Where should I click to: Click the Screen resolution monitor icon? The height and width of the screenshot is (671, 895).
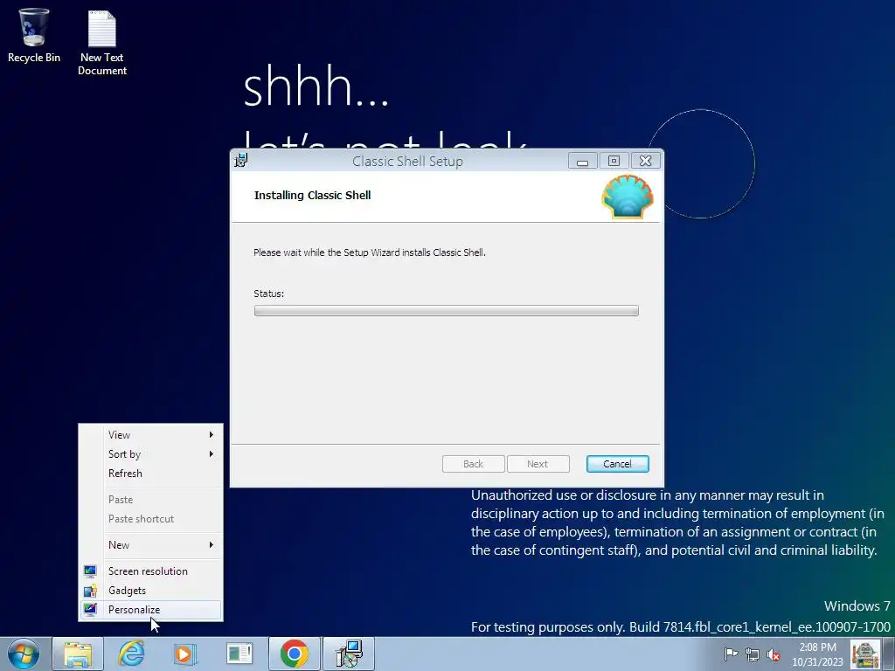pos(90,571)
